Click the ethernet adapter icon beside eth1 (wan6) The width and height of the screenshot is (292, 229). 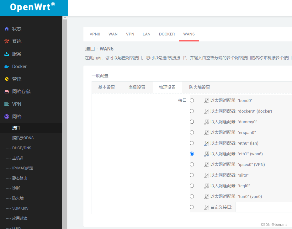click(206, 154)
